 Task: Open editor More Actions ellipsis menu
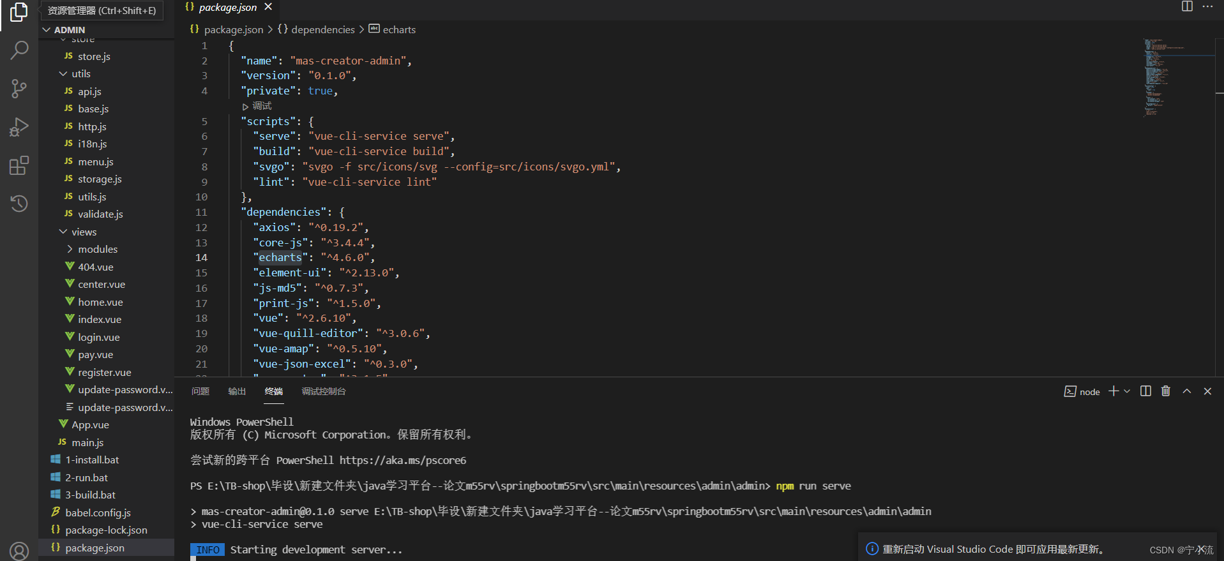coord(1207,6)
